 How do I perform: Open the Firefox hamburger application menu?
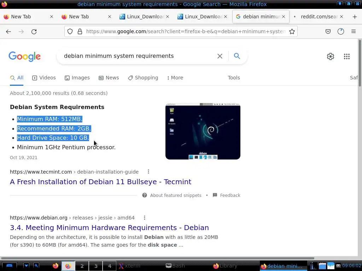[354, 31]
